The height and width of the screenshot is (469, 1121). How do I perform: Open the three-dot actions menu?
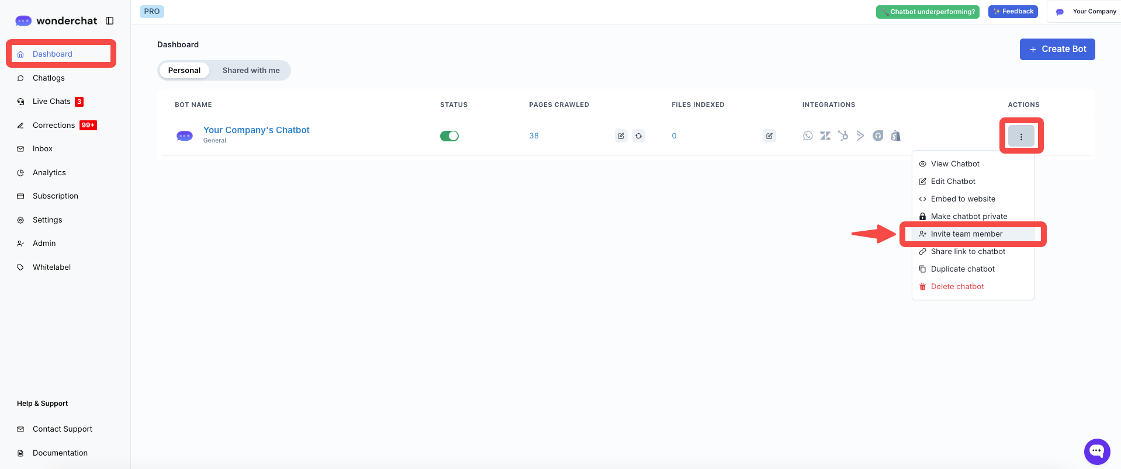(x=1020, y=137)
